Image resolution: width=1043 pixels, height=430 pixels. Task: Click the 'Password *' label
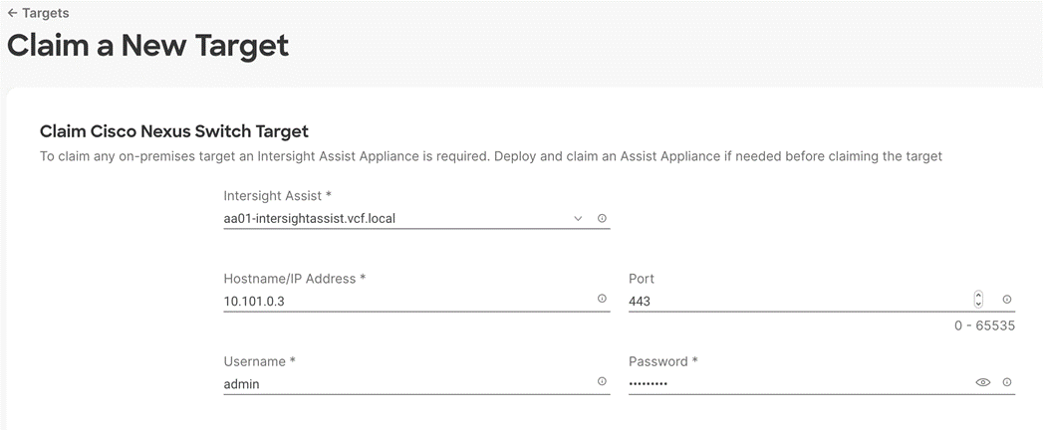663,361
